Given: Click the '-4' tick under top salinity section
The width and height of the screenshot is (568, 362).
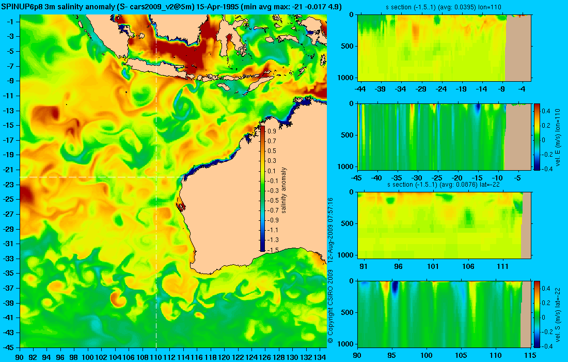Looking at the screenshot, I should coord(522,89).
